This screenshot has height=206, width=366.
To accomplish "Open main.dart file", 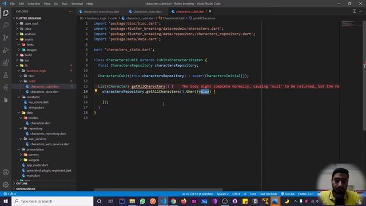I will pyautogui.click(x=33, y=176).
